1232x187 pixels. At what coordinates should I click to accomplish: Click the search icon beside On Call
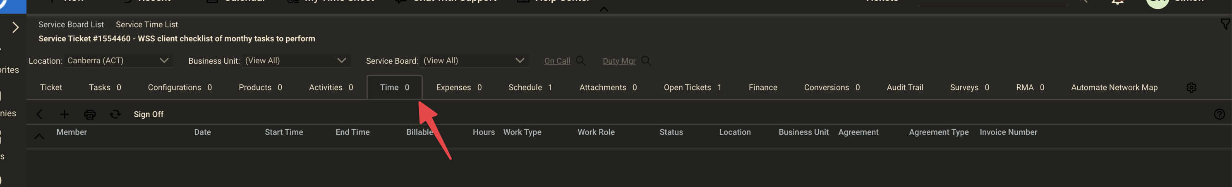pyautogui.click(x=580, y=61)
